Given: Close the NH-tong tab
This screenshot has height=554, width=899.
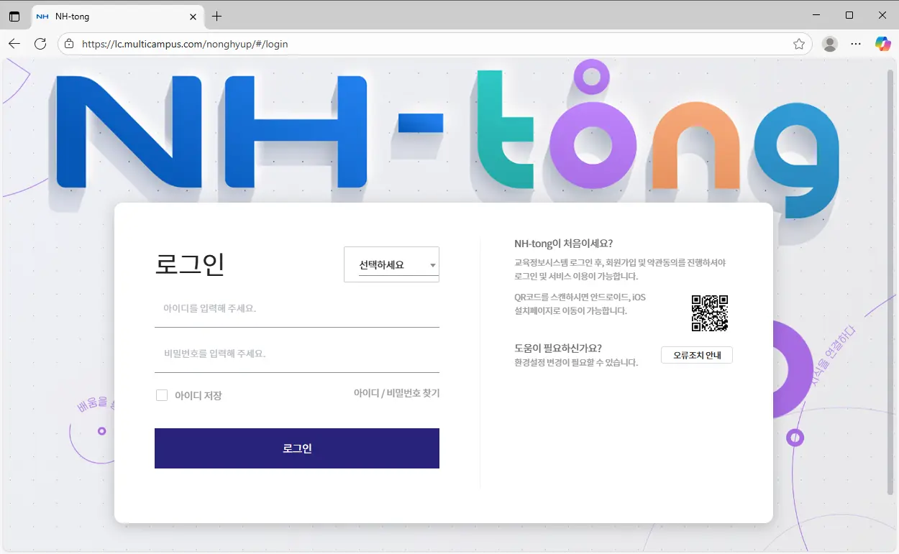Looking at the screenshot, I should point(193,16).
